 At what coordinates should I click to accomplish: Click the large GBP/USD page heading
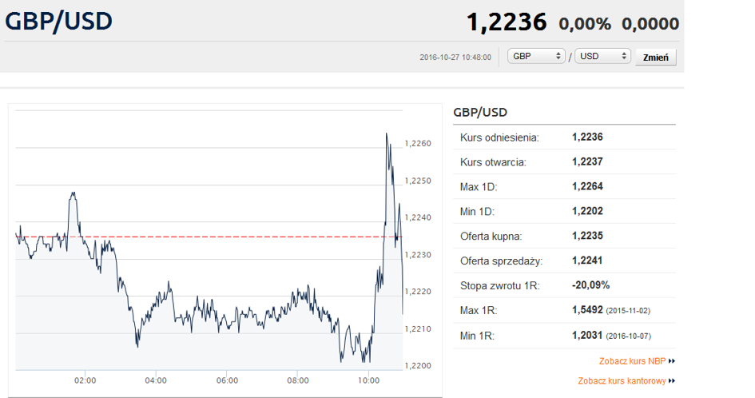click(59, 22)
